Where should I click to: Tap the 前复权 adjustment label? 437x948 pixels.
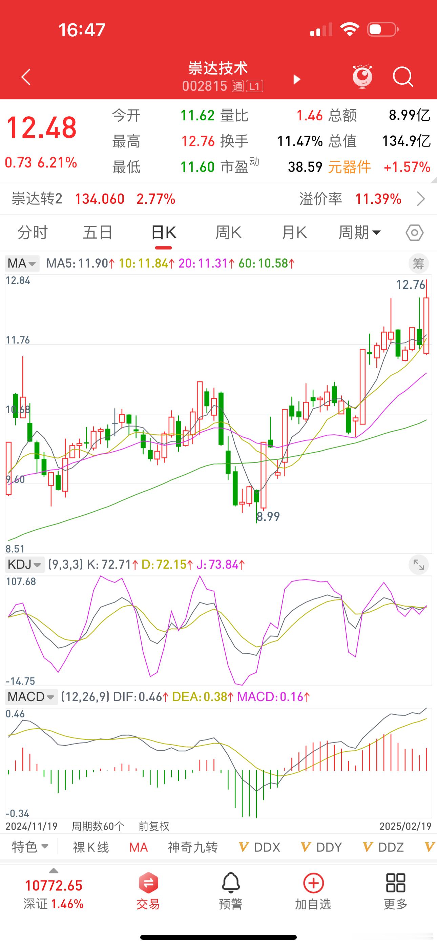(x=154, y=827)
